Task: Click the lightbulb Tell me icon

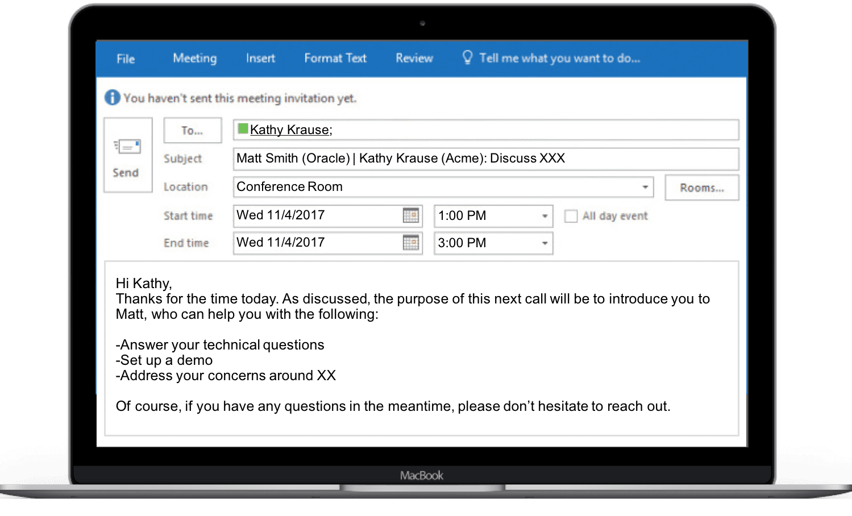Action: 467,57
